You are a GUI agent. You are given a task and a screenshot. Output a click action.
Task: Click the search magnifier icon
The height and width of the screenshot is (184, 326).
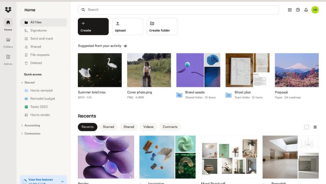83,10
